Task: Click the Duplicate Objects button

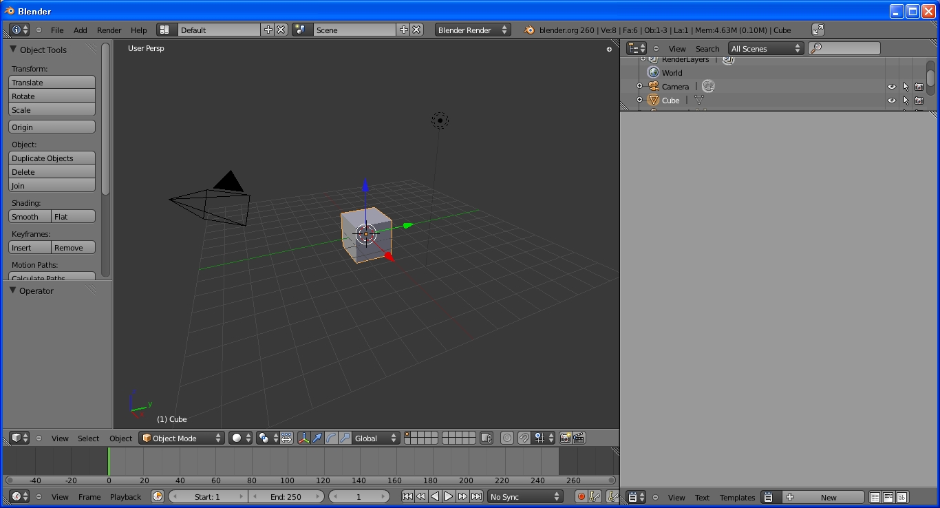Action: pyautogui.click(x=52, y=158)
